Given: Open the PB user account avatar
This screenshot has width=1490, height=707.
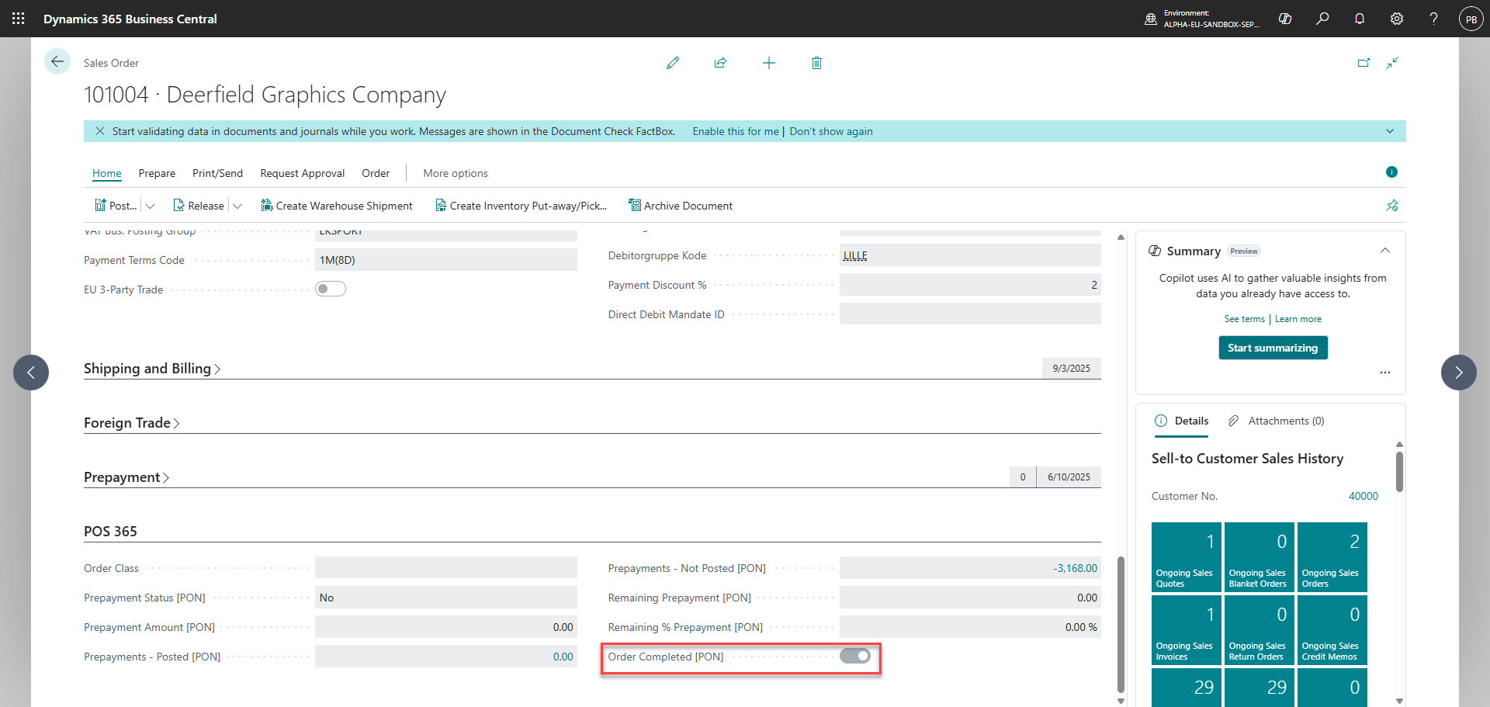Looking at the screenshot, I should click(x=1471, y=19).
